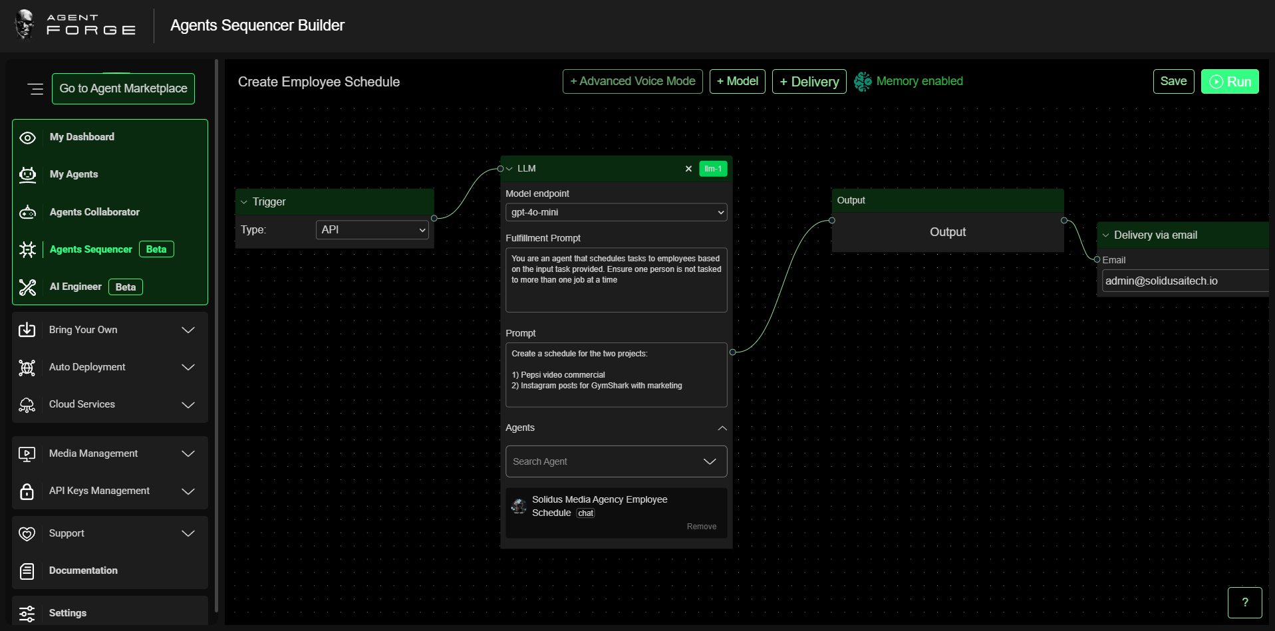Open AI Engineer menu item
Viewport: 1275px width, 631px height.
pos(76,287)
